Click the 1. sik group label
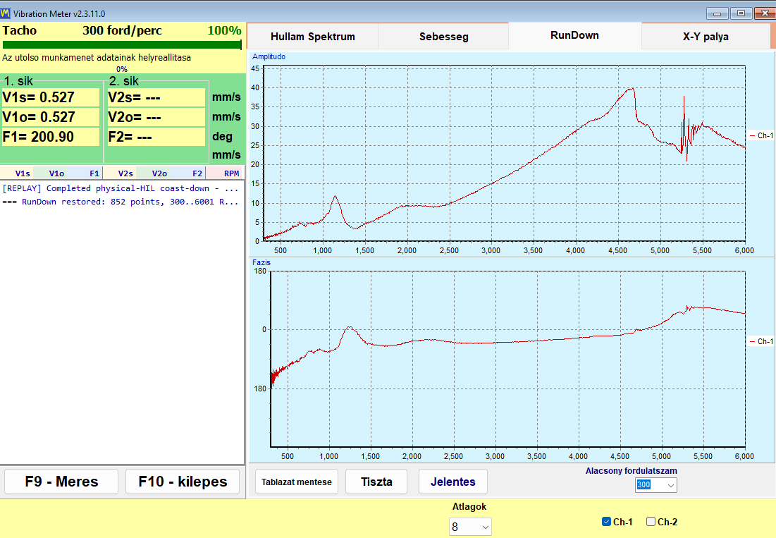 click(18, 80)
